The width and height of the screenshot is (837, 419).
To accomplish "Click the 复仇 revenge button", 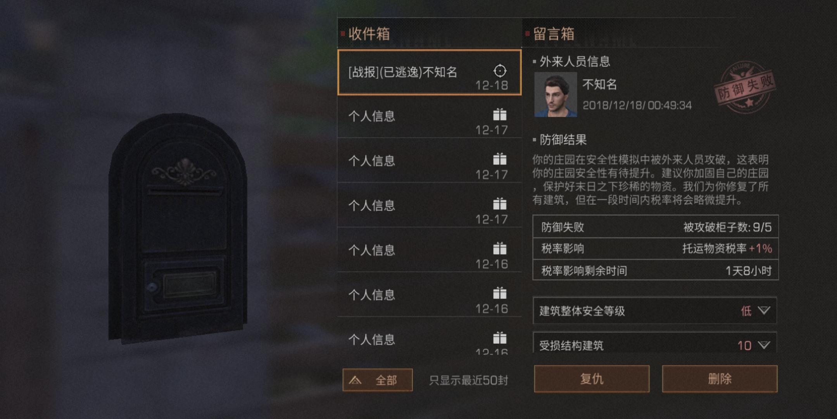I will [x=592, y=379].
